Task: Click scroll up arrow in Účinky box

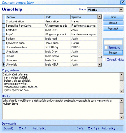Action: point(121,101)
